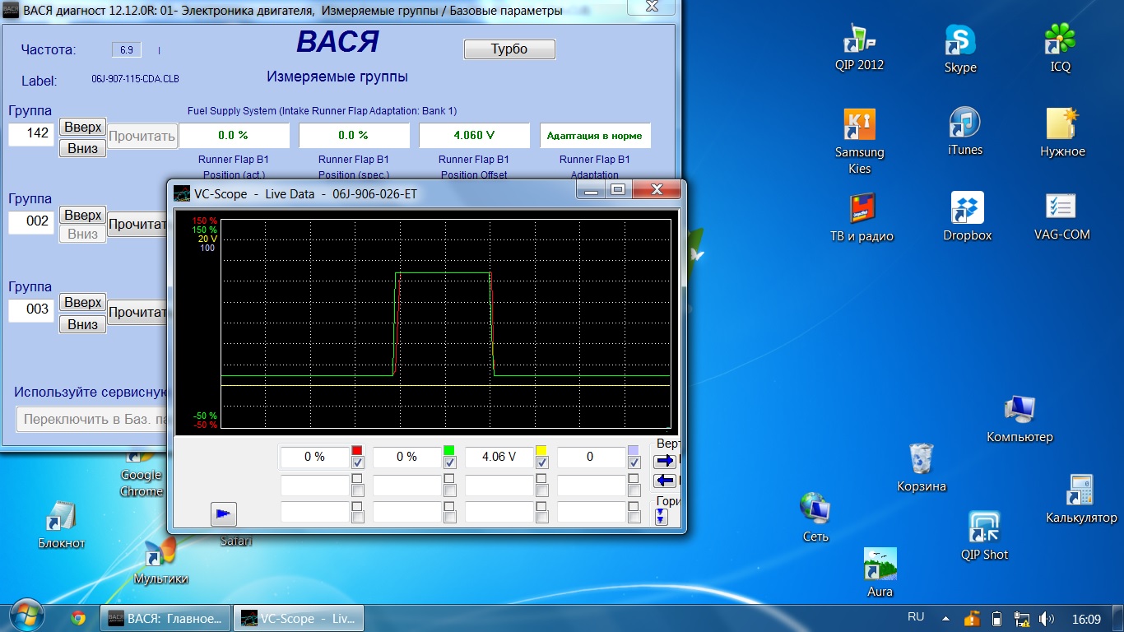Toggle the yellow 4.06 V channel checkbox

point(541,463)
